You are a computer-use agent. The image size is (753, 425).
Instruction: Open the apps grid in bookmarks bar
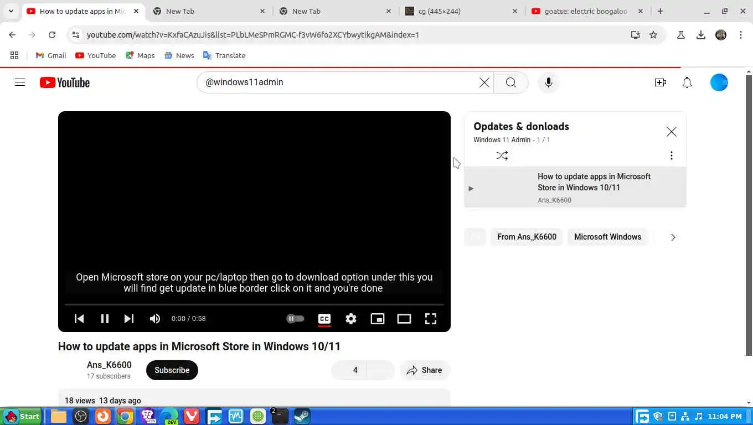tap(14, 55)
